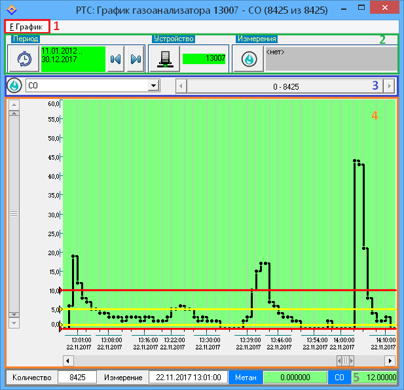Click right arrow of the 0 - 8425 range bar
The width and height of the screenshot is (404, 390).
pos(391,86)
